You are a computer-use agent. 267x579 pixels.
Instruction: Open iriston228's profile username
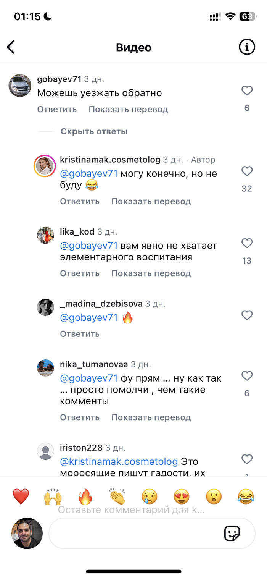[81, 448]
